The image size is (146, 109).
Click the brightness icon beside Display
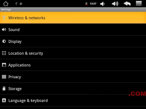coord(4,41)
